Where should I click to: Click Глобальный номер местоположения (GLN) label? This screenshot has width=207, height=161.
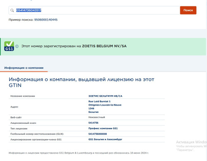tap(37, 134)
